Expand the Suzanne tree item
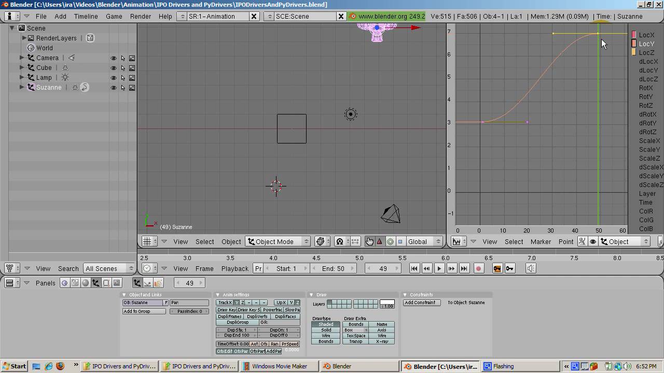 pyautogui.click(x=22, y=88)
